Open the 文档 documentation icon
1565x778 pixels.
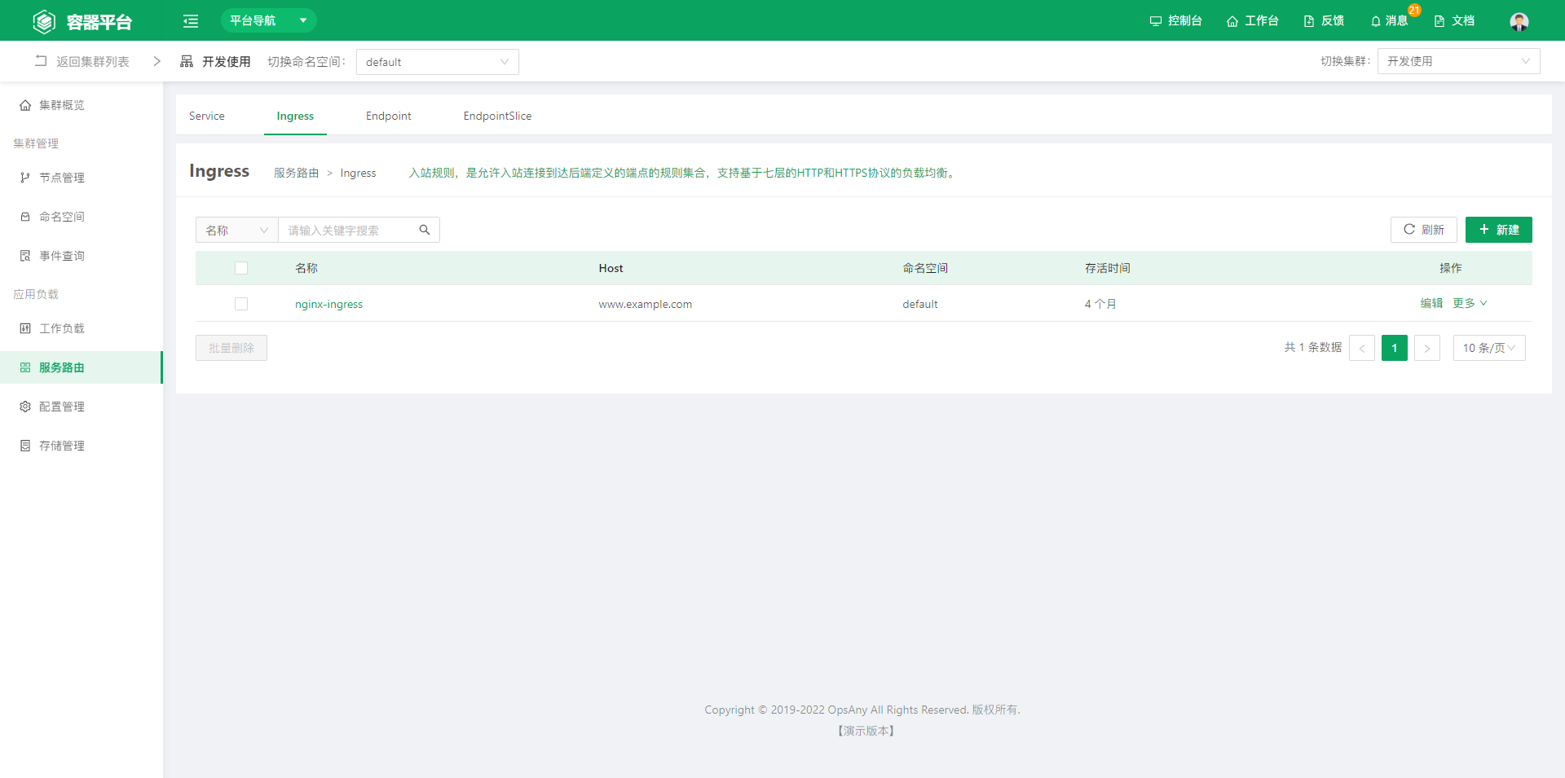[1439, 21]
